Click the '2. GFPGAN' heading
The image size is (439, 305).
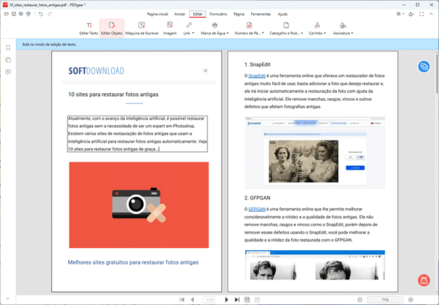[x=257, y=198]
